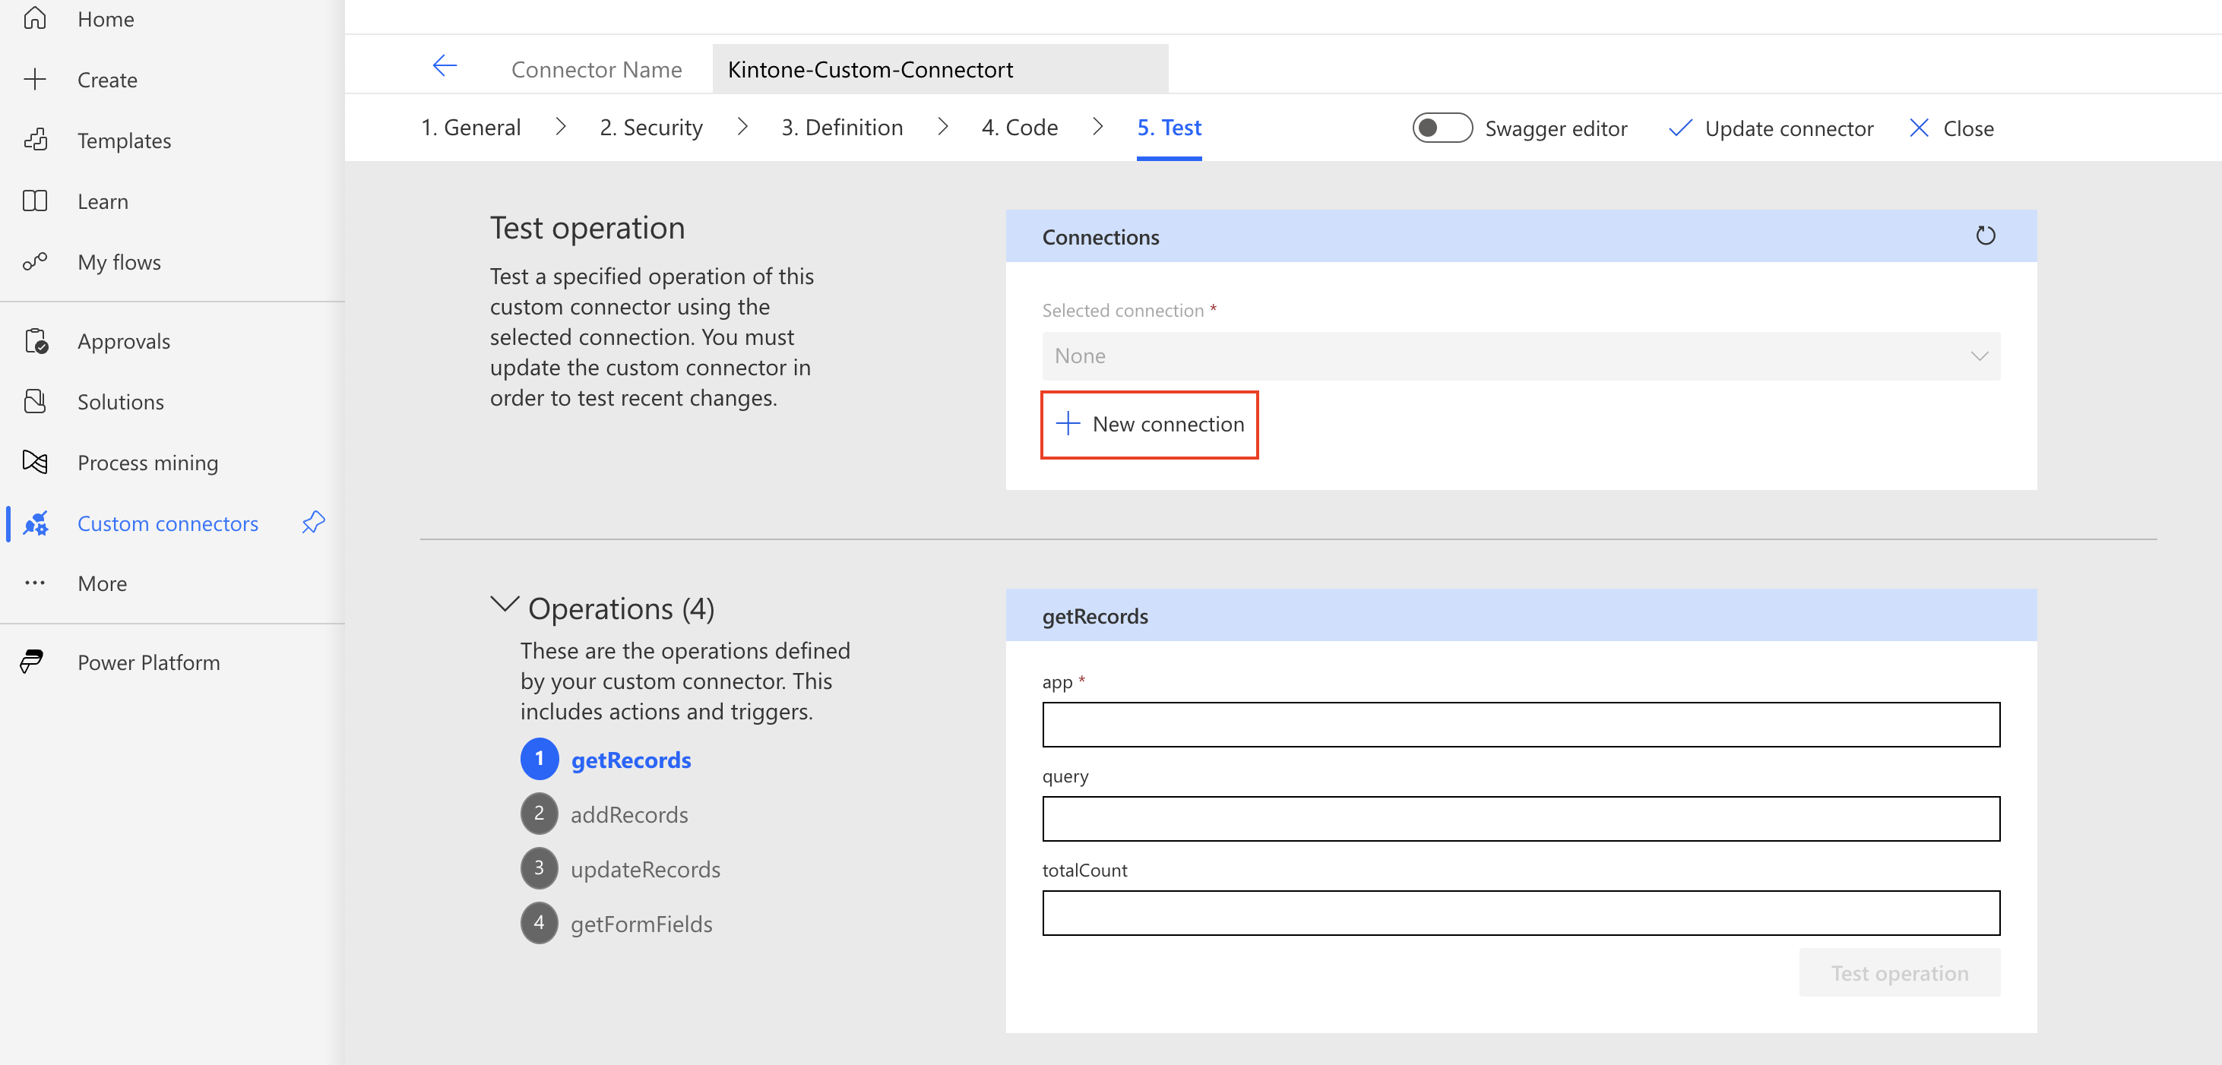Click the Power Platform text label
The image size is (2222, 1065).
tap(148, 662)
